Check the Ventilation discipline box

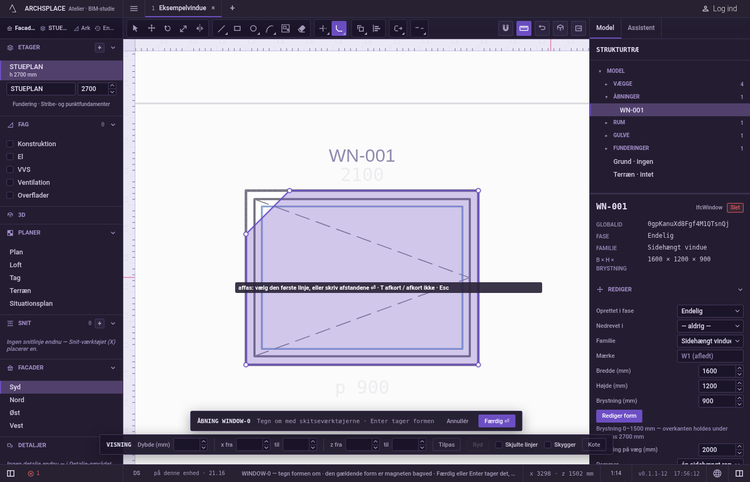click(10, 183)
